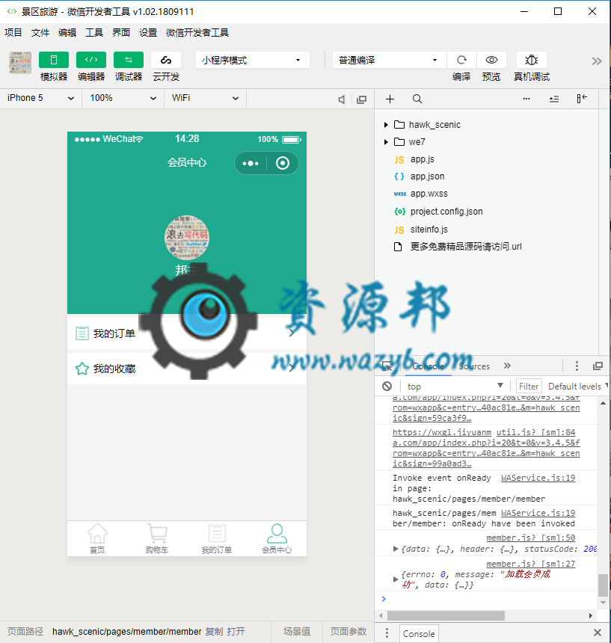Go to 购物车 tab in bottom bar
The width and height of the screenshot is (611, 643).
(157, 539)
